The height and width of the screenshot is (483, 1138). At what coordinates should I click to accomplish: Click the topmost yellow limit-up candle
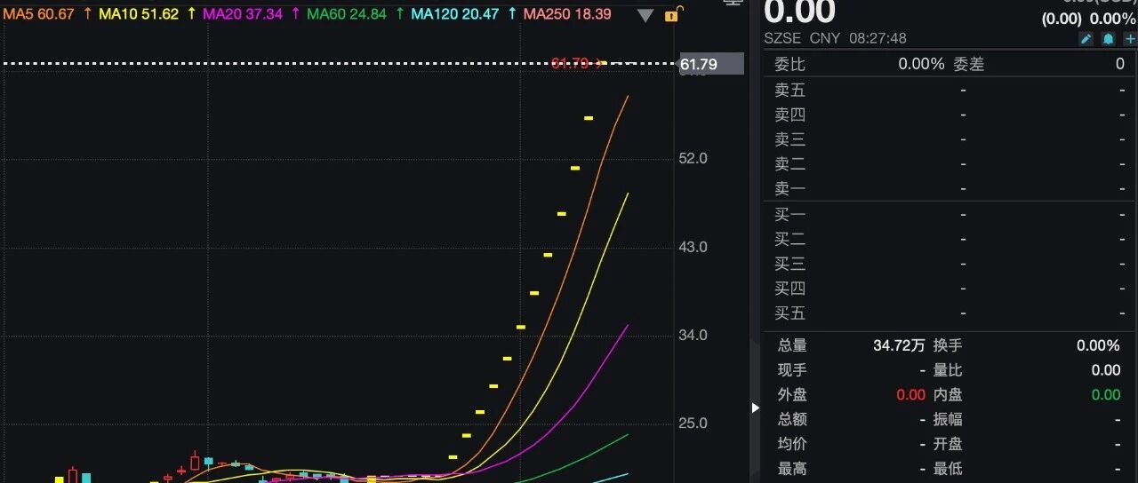(x=589, y=118)
